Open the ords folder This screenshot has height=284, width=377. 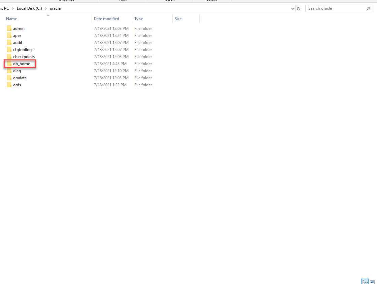[x=17, y=85]
